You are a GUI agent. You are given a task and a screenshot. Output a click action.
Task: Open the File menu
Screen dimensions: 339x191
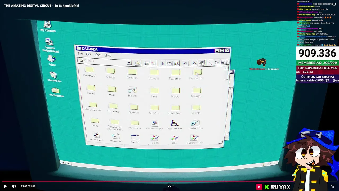[x=80, y=54]
